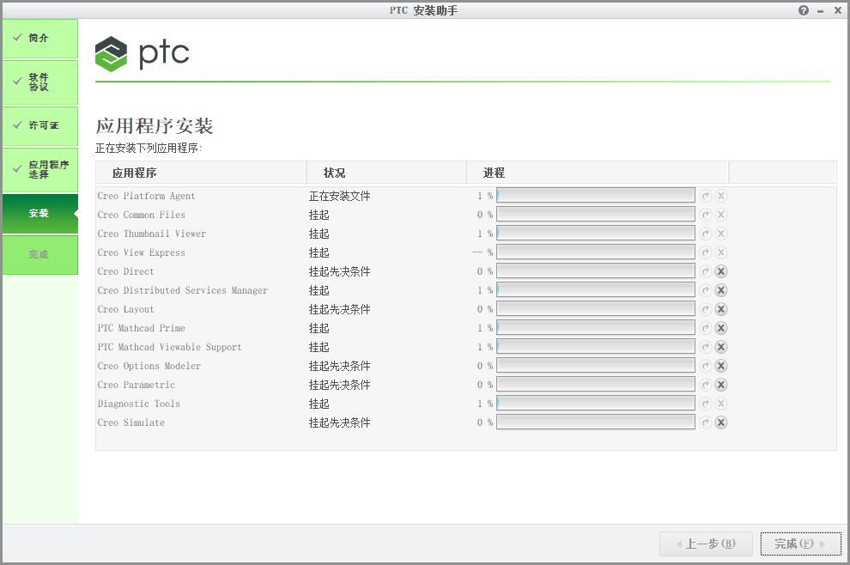Select the Creo Common Files row name

[x=142, y=216]
